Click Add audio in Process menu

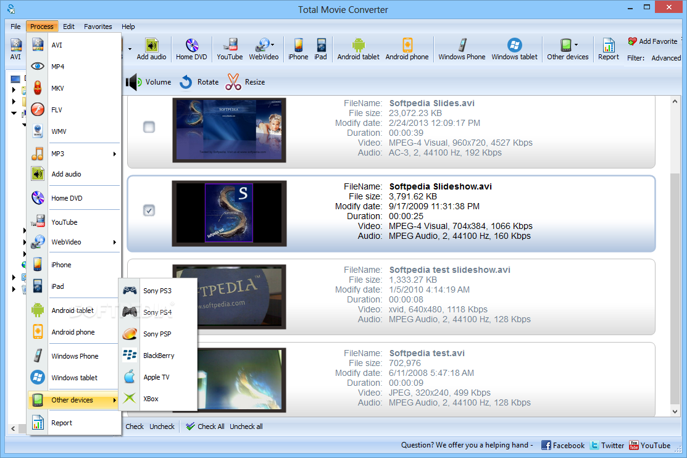pos(73,174)
